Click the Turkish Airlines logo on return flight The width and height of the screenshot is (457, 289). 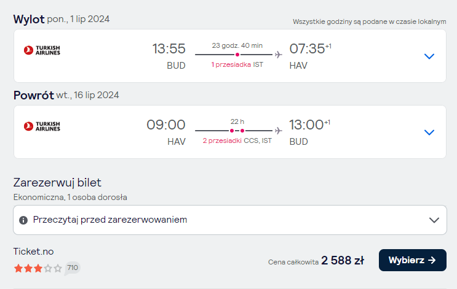pyautogui.click(x=42, y=126)
